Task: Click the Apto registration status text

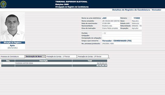Action: [12, 45]
